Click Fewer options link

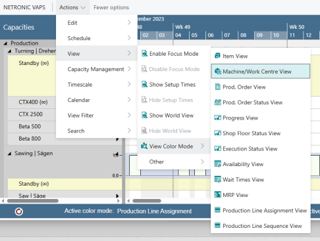(111, 7)
